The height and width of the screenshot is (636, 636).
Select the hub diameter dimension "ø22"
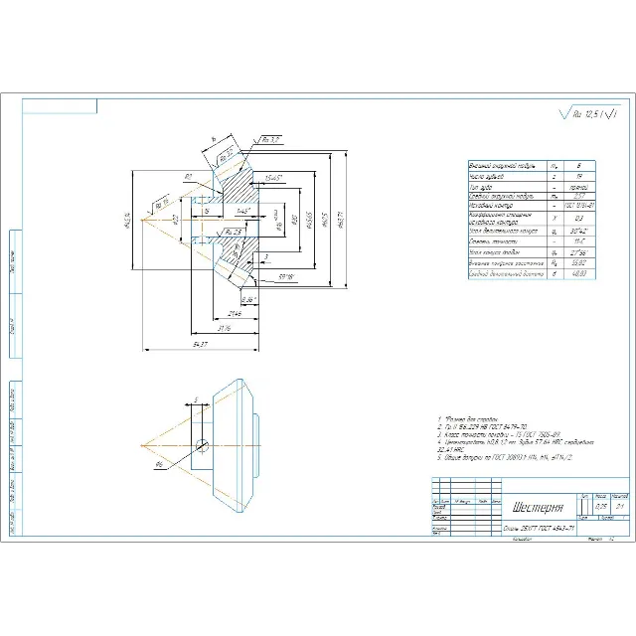176,220
